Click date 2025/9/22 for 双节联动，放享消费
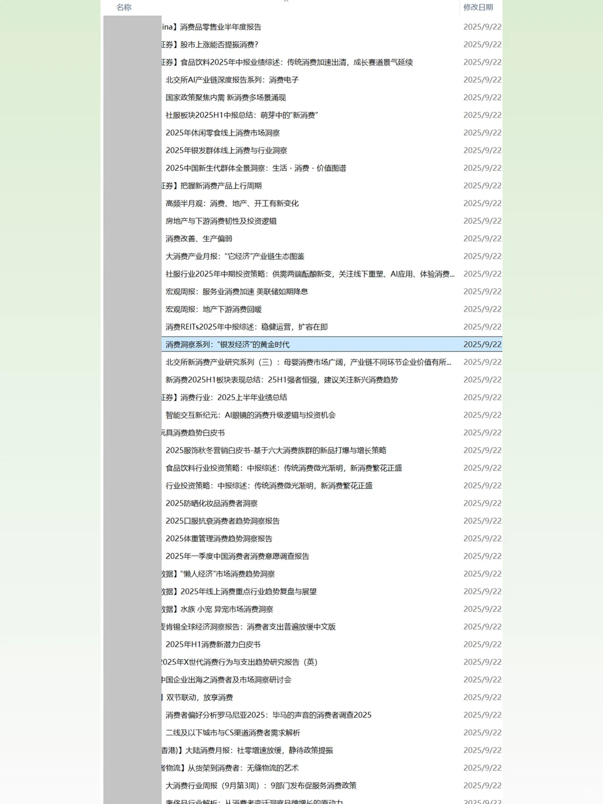 coord(482,698)
